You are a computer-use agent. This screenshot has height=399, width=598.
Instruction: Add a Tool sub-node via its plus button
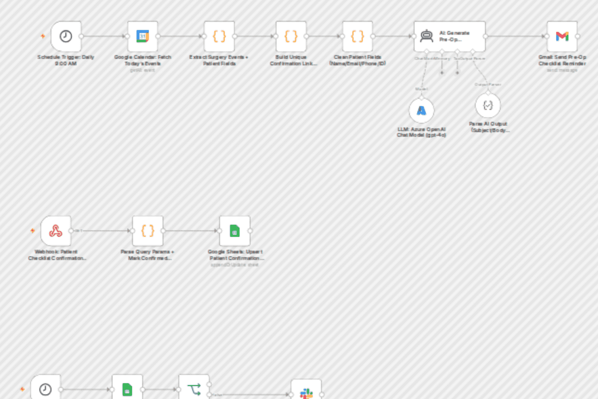pyautogui.click(x=457, y=73)
